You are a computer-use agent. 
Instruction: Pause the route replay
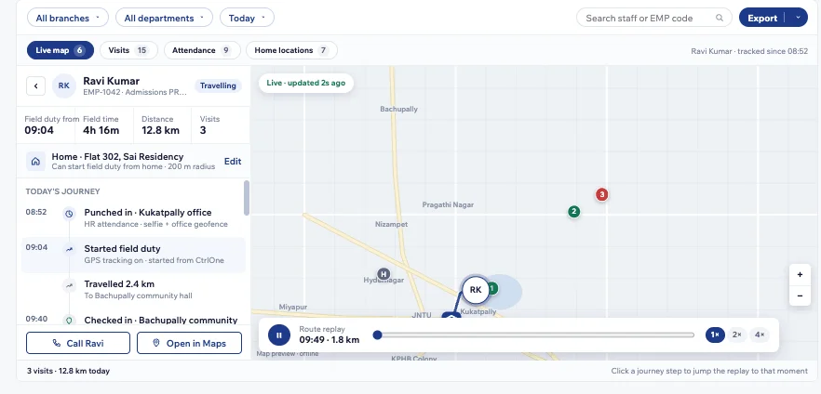[279, 335]
